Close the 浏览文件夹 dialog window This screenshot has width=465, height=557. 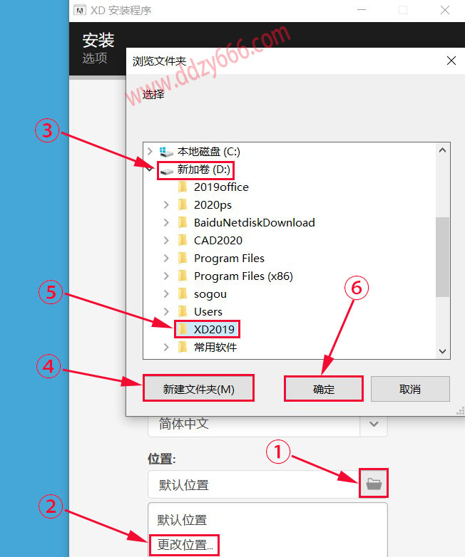(x=451, y=61)
